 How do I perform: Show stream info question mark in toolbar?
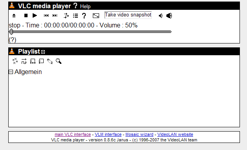coord(84,16)
